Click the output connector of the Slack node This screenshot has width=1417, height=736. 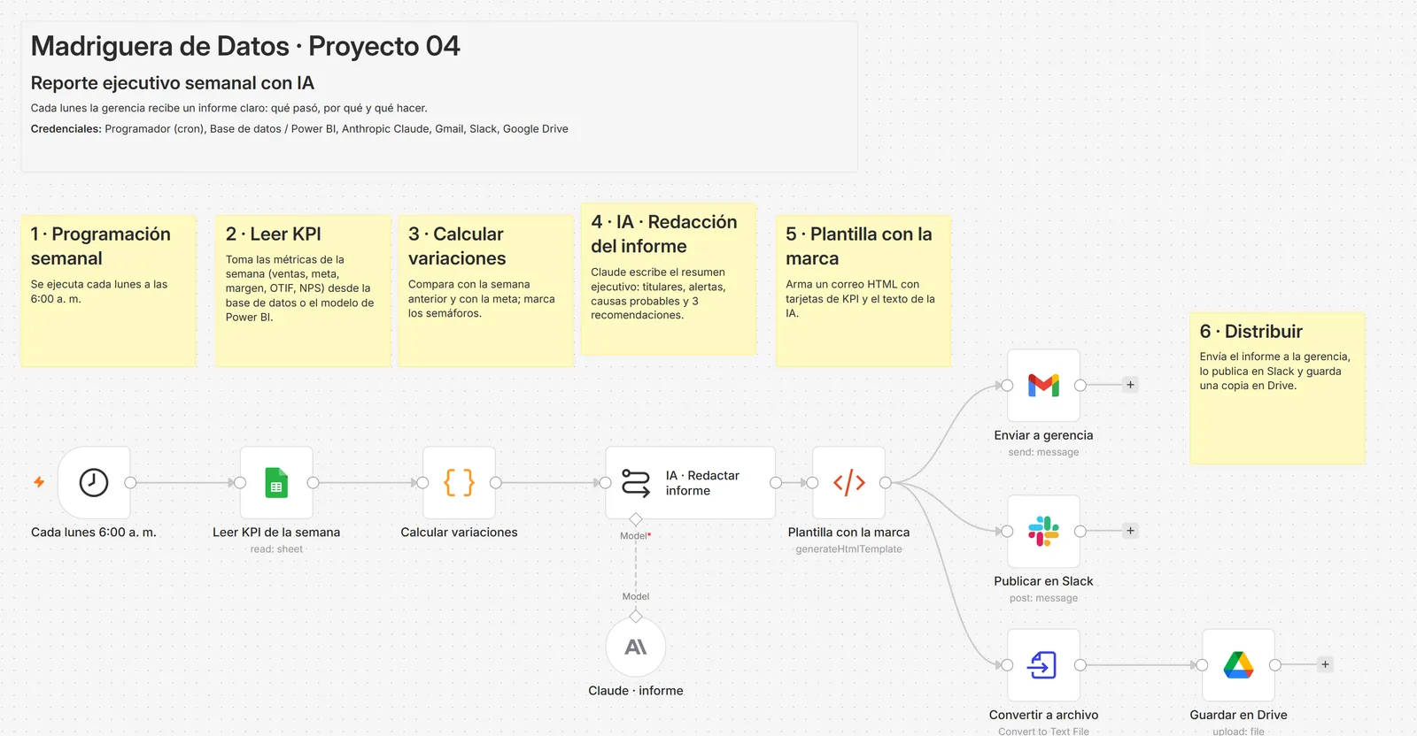tap(1080, 531)
